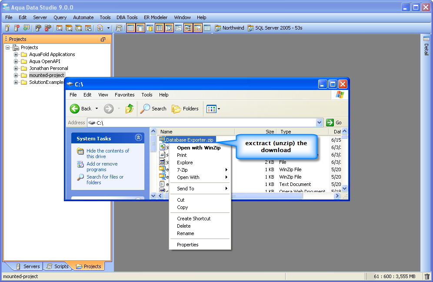Image resolution: width=433 pixels, height=282 pixels.
Task: Click the Database Exporter.zip file icon
Action: coord(162,139)
